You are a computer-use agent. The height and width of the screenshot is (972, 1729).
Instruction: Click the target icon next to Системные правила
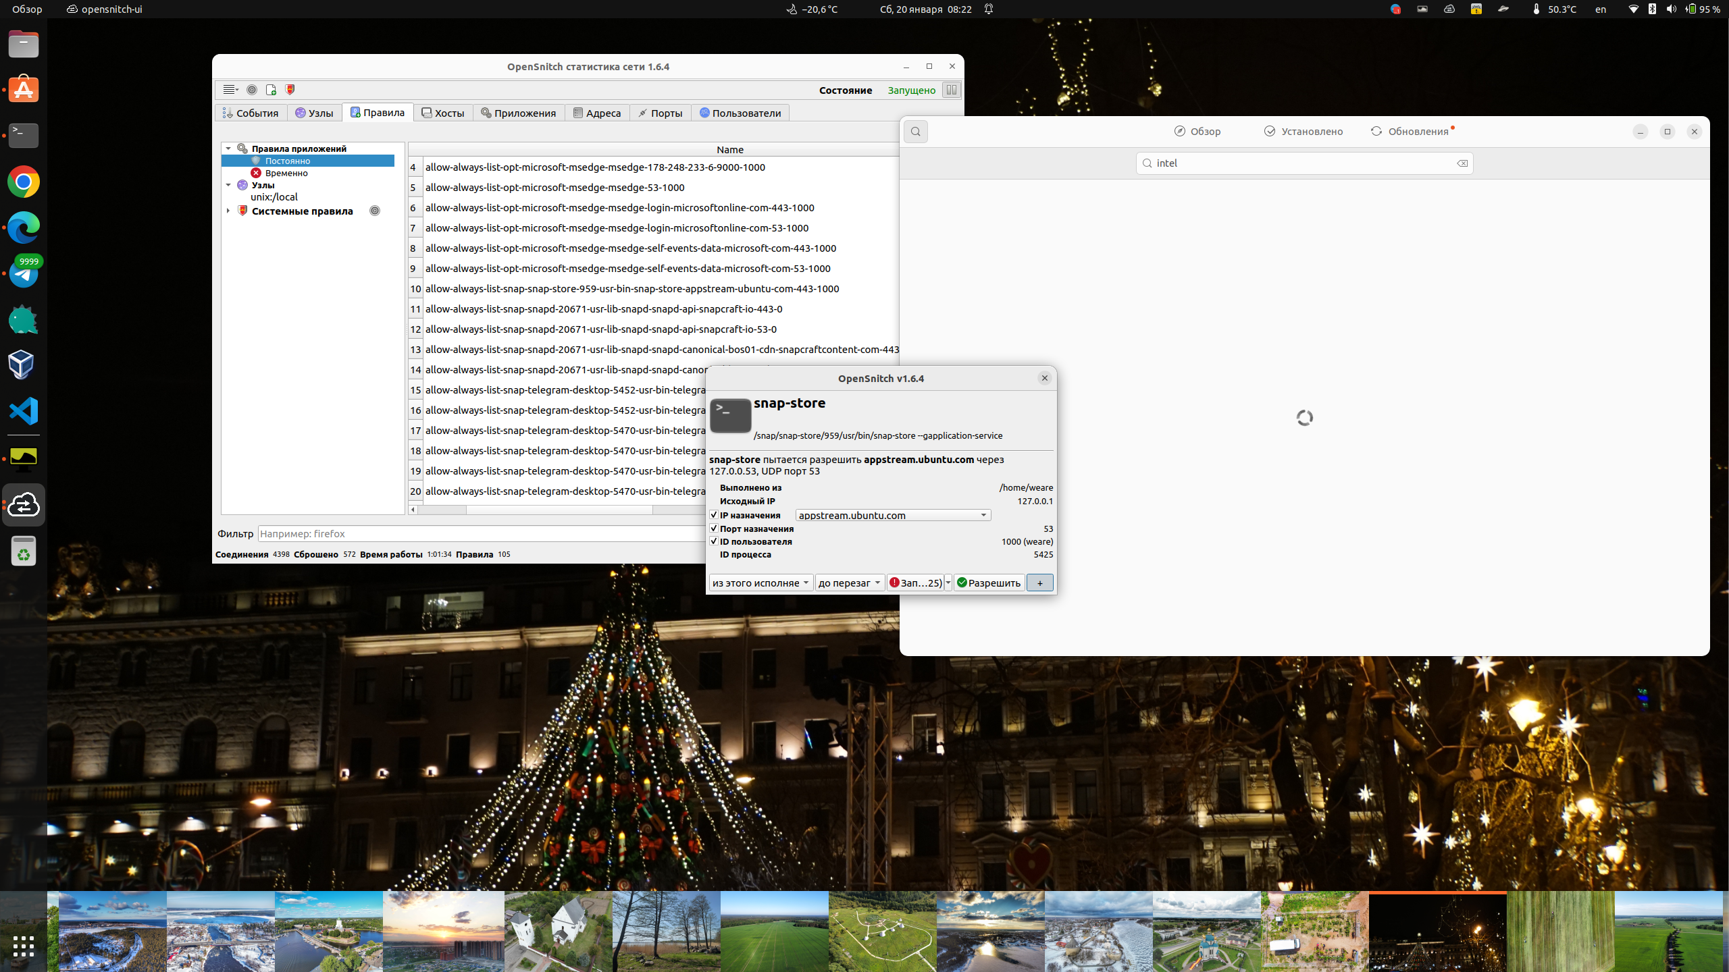pyautogui.click(x=375, y=211)
